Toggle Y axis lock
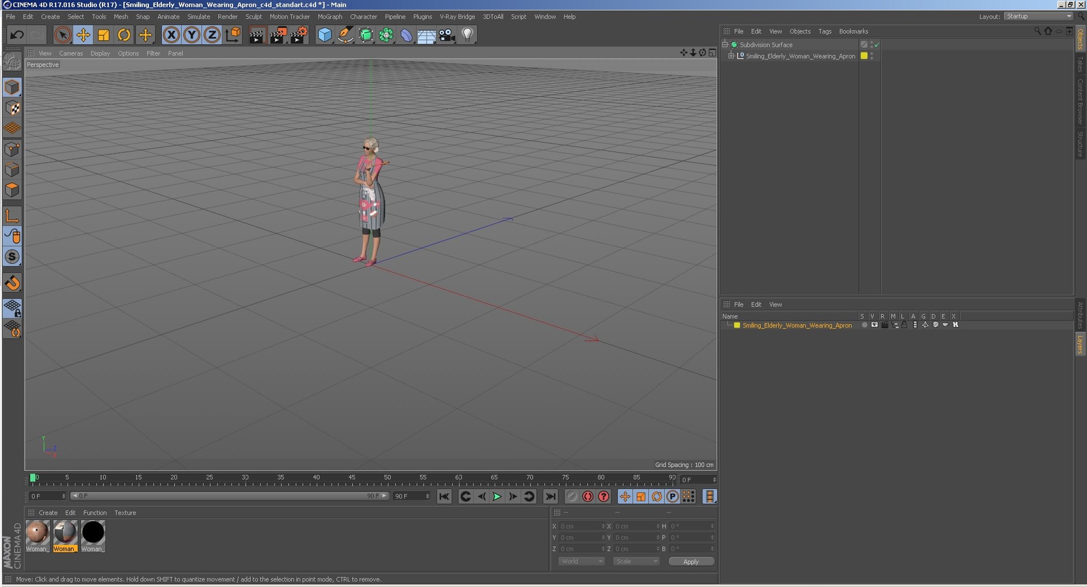1087x587 pixels. pyautogui.click(x=192, y=35)
